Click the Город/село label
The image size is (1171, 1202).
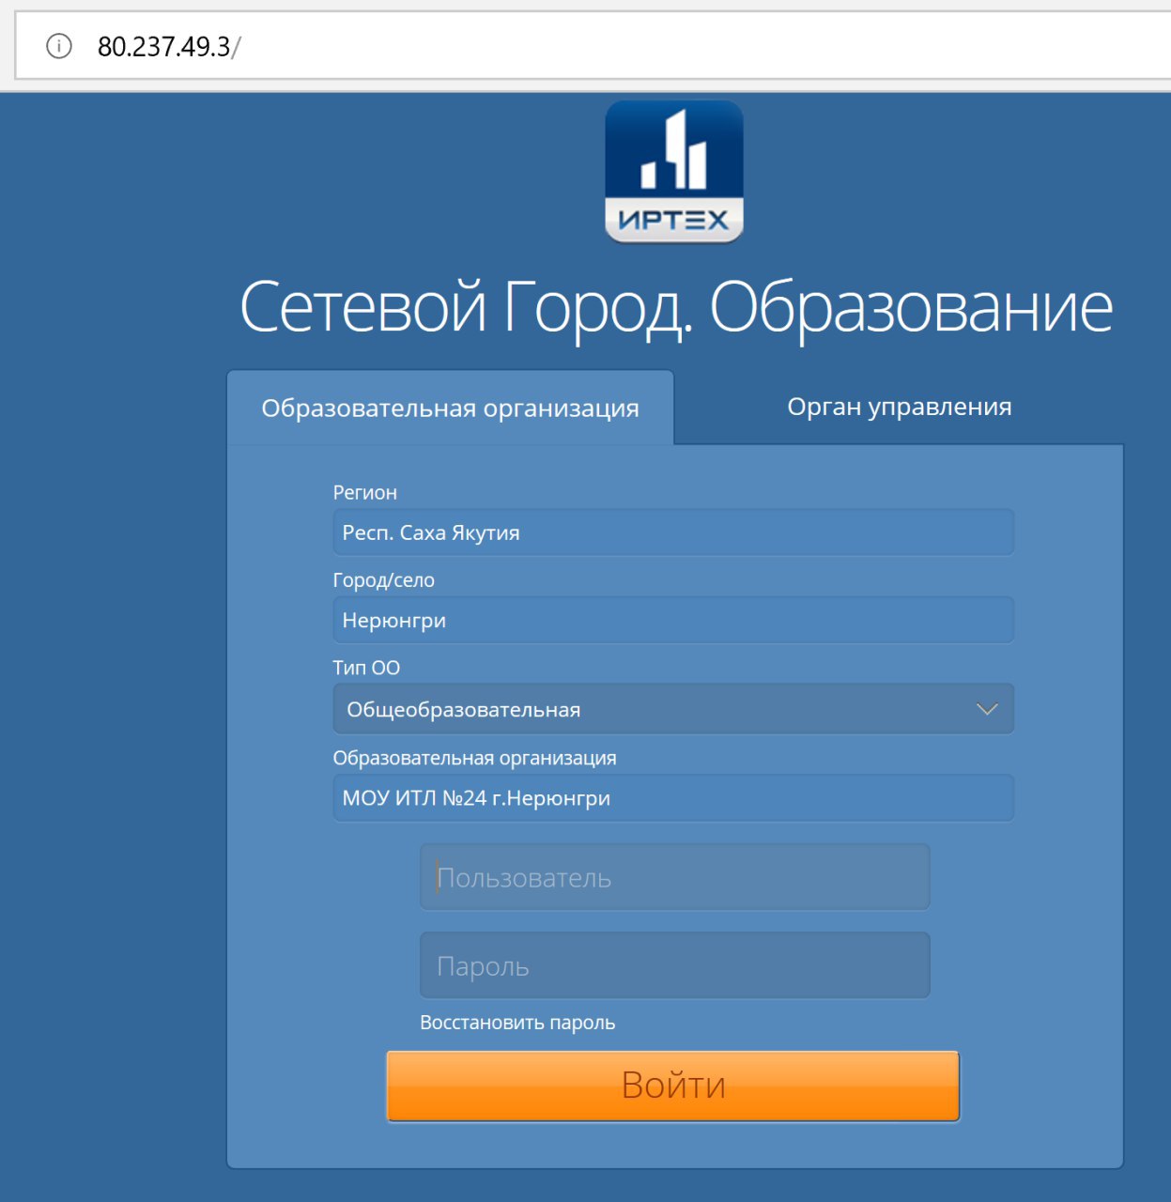pyautogui.click(x=384, y=580)
